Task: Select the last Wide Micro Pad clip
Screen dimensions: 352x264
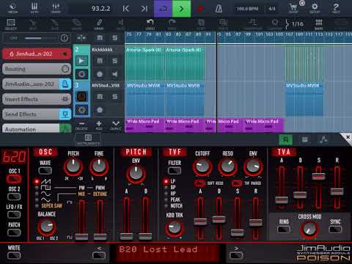Action: [x=264, y=125]
